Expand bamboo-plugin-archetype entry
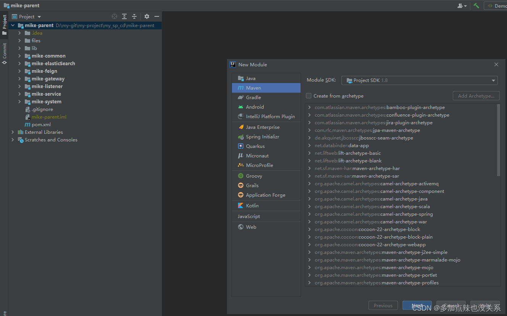 [309, 107]
